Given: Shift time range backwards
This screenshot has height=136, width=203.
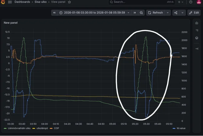Looking at the screenshot, I should point(54,13).
